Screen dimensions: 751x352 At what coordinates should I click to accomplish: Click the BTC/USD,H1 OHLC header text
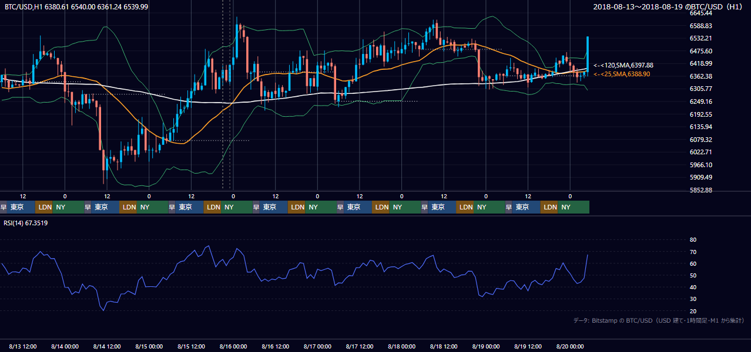point(76,6)
